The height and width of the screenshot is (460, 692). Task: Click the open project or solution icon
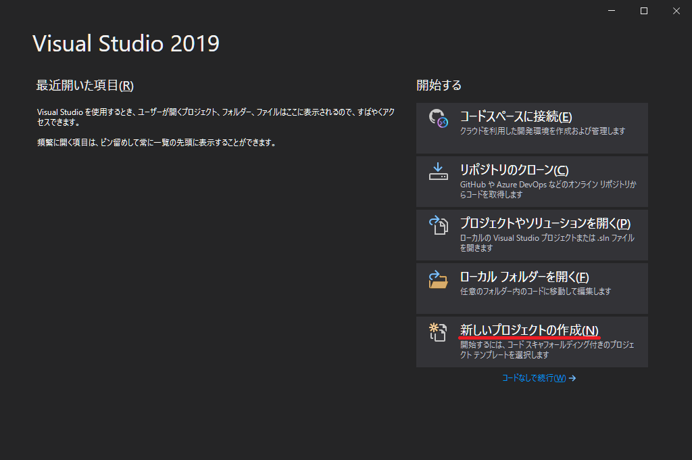point(439,225)
